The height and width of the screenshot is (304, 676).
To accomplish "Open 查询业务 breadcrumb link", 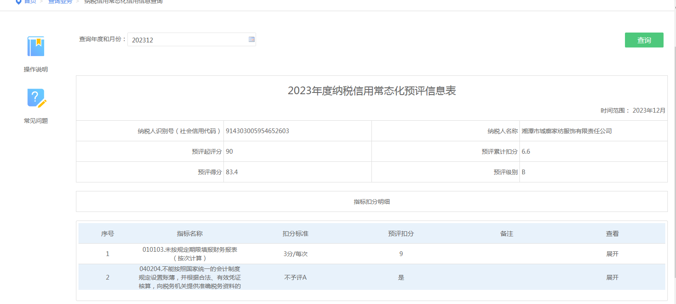I will coord(60,2).
